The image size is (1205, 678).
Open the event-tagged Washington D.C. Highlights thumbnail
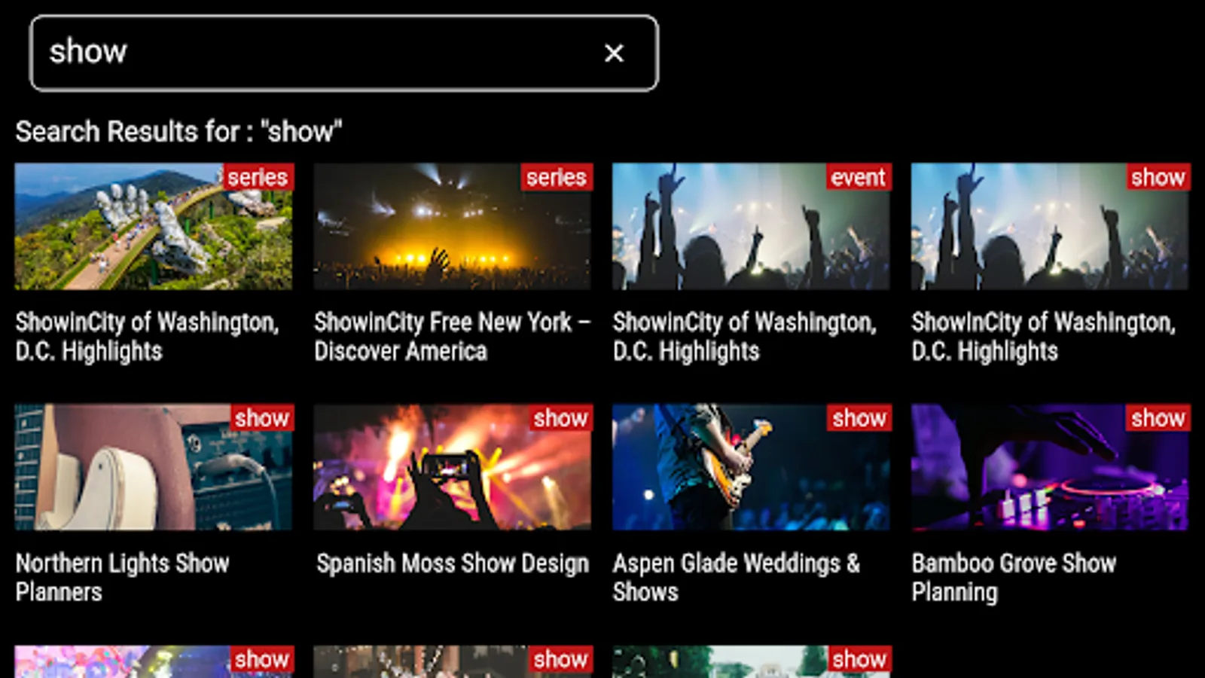(x=751, y=227)
